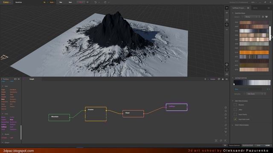Screen dimensions: 273x153
Task: Click the first toggle icon in Toolbox header
Action: point(15,79)
